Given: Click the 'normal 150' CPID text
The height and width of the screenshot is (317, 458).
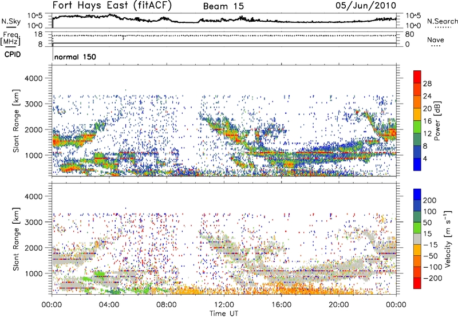Looking at the screenshot, I should click(x=75, y=57).
